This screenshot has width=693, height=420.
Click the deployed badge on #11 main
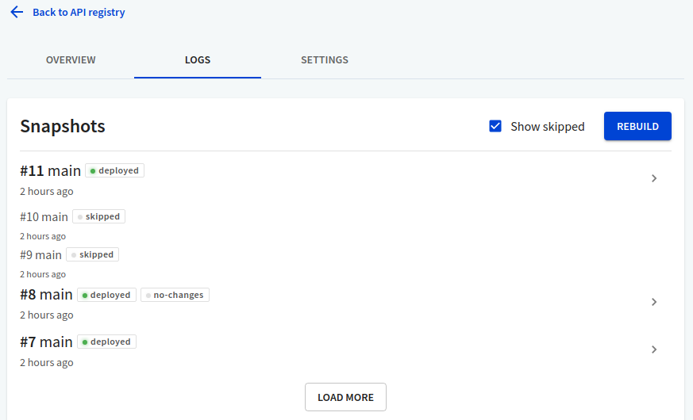pos(114,170)
